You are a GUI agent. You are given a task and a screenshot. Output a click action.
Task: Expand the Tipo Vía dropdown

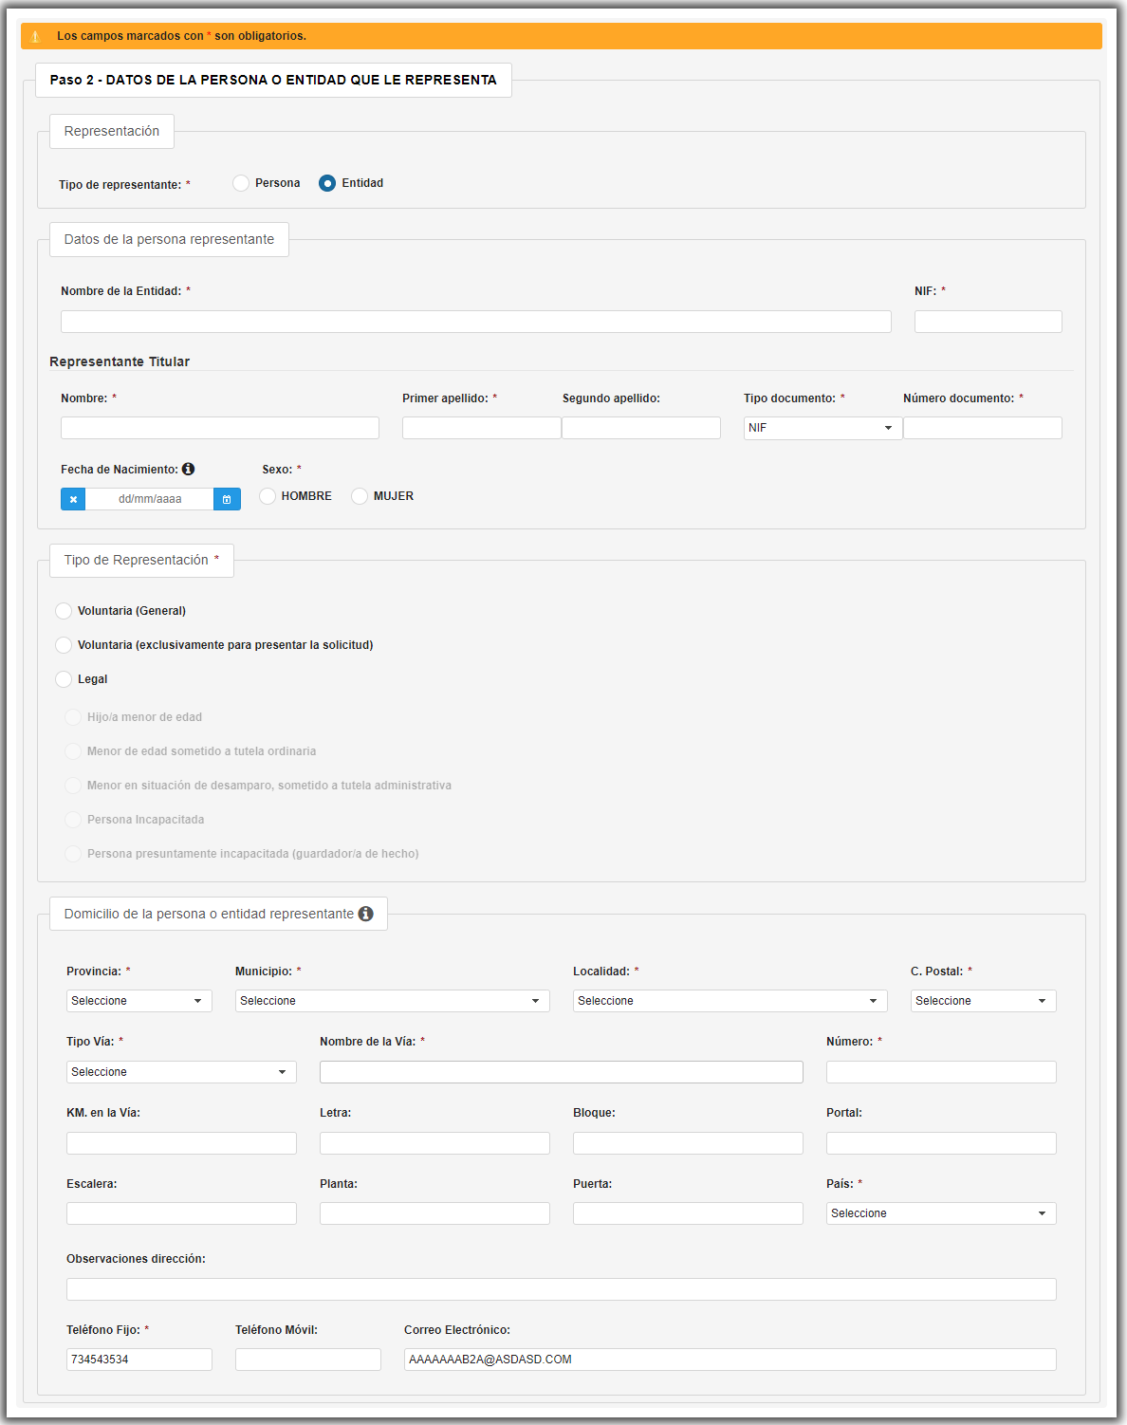[181, 1072]
